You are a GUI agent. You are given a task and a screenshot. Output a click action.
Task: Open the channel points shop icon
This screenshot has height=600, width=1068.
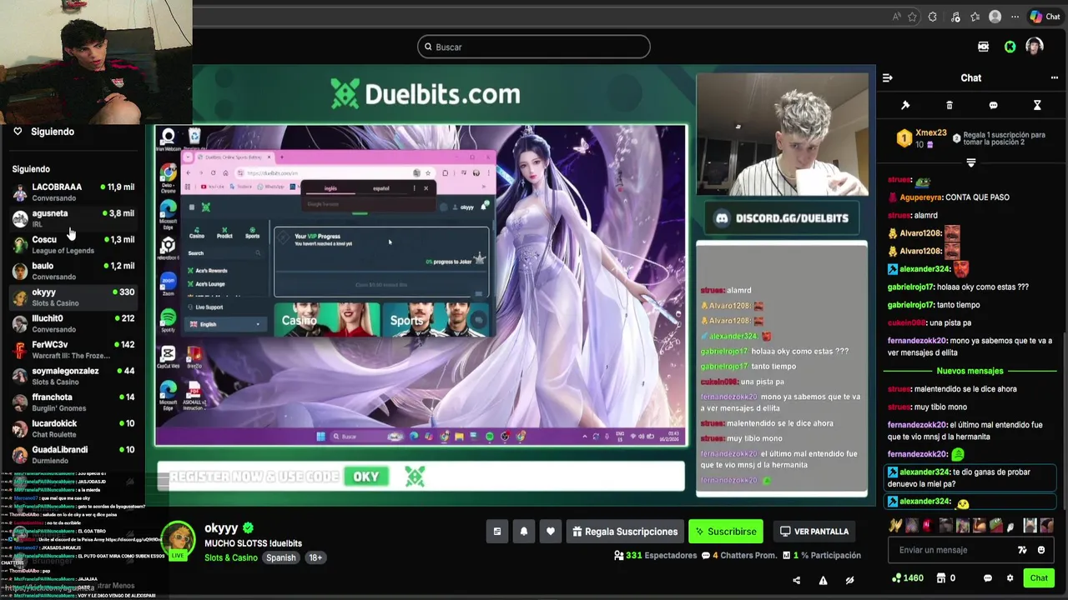tap(941, 577)
